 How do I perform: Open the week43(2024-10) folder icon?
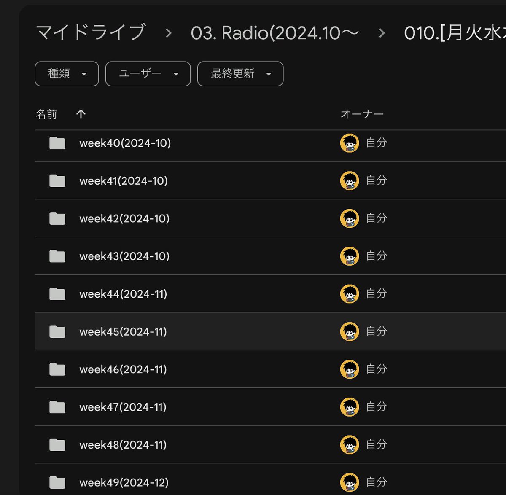coord(57,256)
